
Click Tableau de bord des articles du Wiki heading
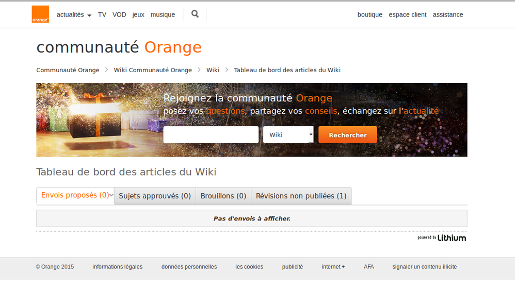tap(126, 172)
